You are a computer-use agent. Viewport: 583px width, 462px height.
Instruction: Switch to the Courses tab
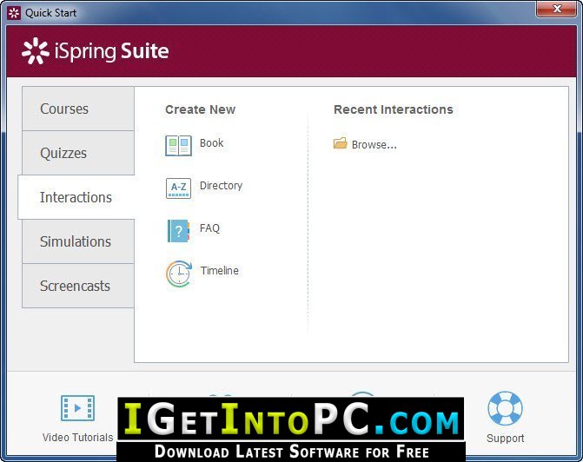click(78, 109)
